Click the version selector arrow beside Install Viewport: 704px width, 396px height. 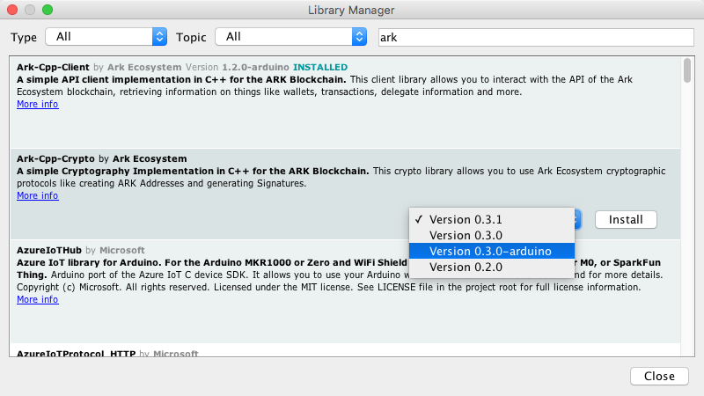point(578,219)
